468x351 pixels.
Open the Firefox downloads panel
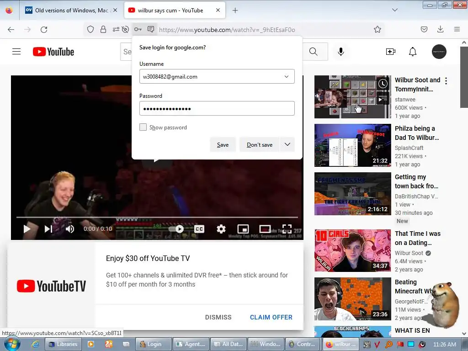pyautogui.click(x=440, y=29)
